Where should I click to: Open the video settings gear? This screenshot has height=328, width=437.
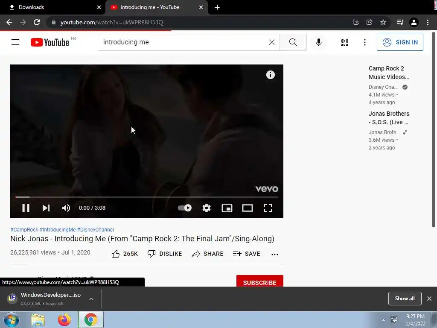coord(207,208)
